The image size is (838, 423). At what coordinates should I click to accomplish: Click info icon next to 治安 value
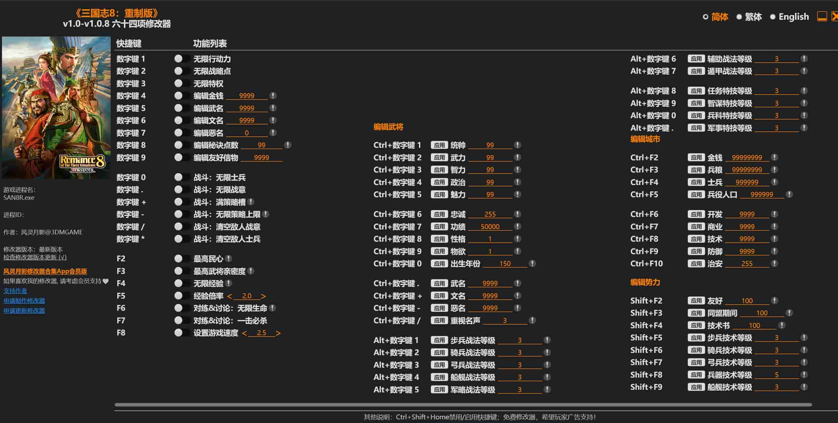(774, 264)
